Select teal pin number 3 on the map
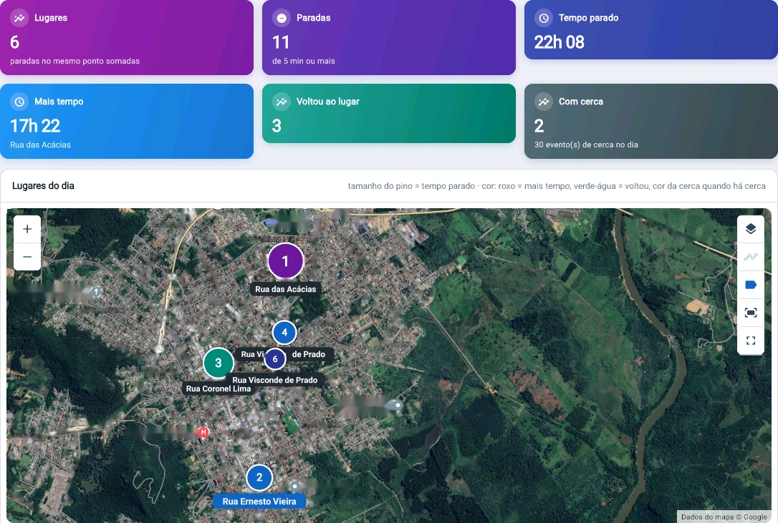This screenshot has height=523, width=778. click(218, 363)
